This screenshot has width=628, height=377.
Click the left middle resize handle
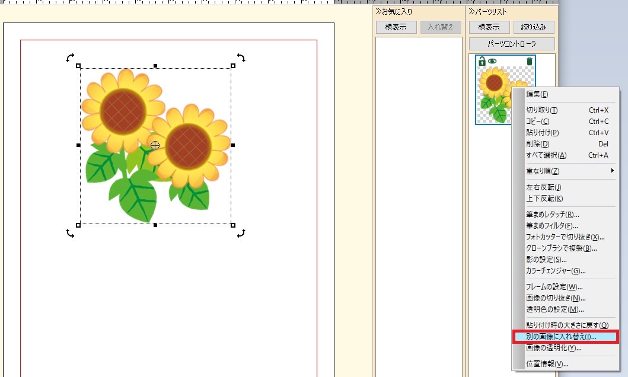[x=78, y=145]
